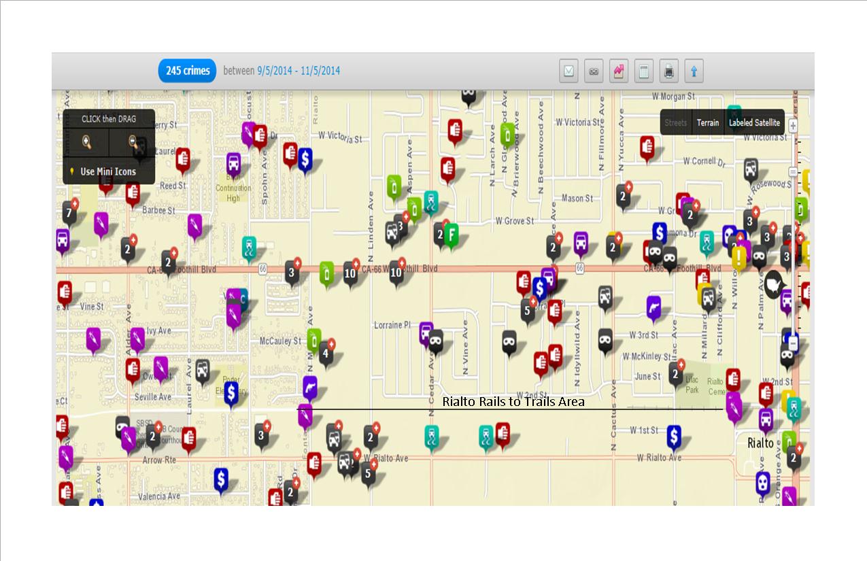The height and width of the screenshot is (561, 867).
Task: Select the zoom-out magnifier drag tool
Action: [133, 142]
